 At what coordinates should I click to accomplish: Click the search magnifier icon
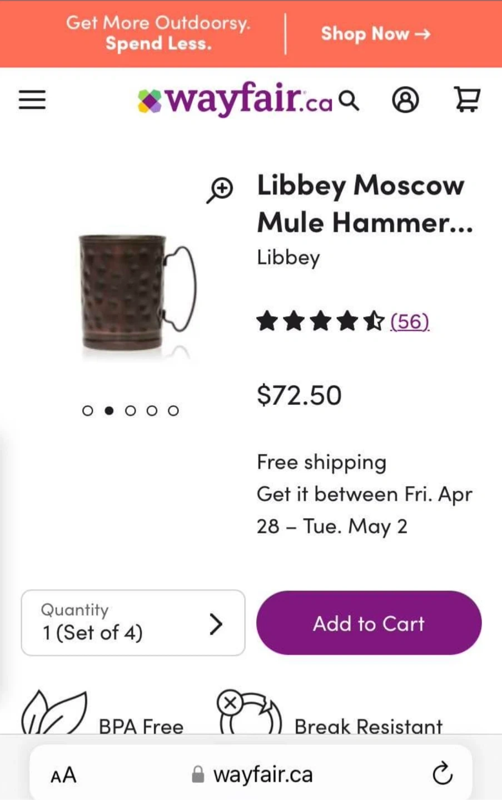coord(349,101)
